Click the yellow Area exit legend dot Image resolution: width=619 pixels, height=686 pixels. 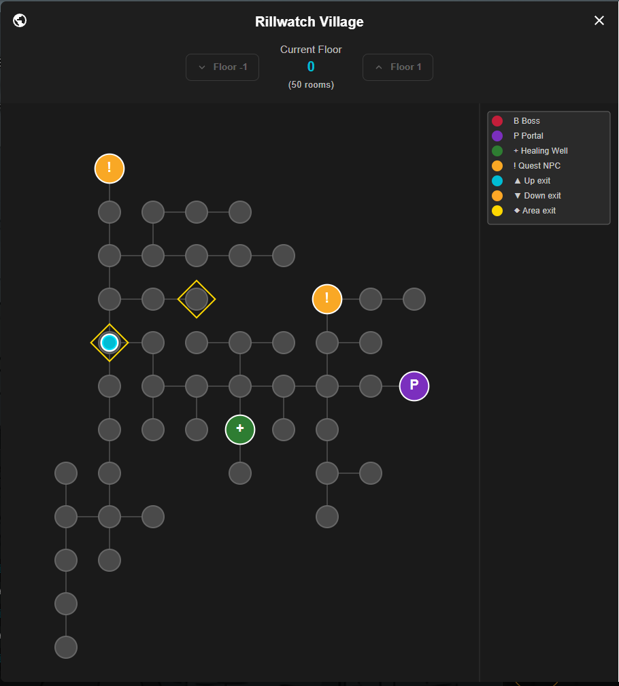click(x=497, y=211)
